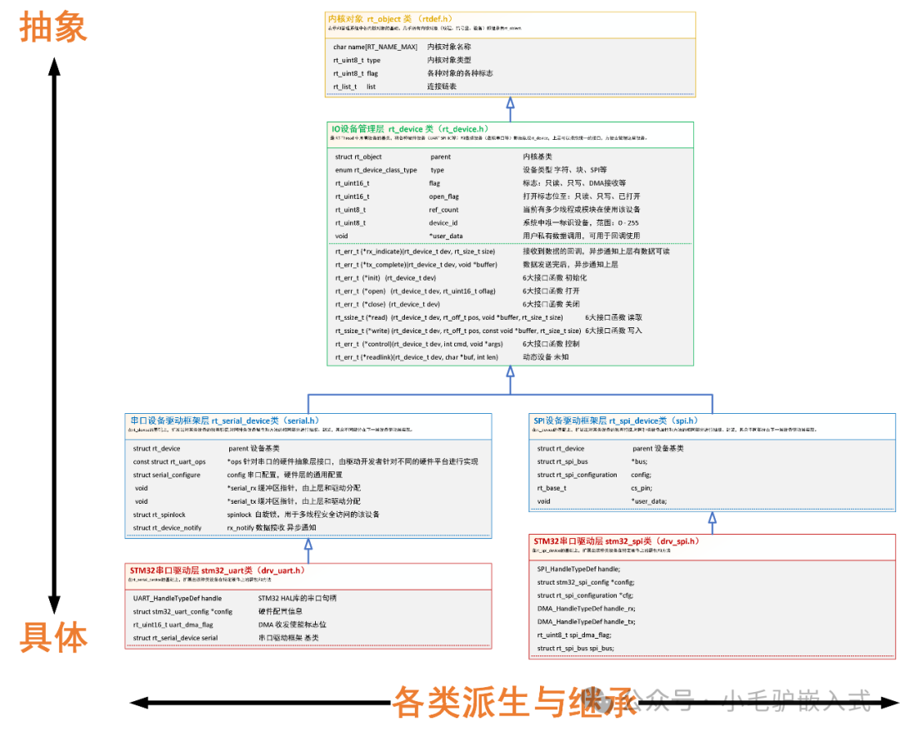Click the orange "抽象" label
This screenshot has width=900, height=737.
pyautogui.click(x=52, y=27)
